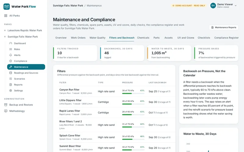Screen dimensions: 244x152
Task: Click the Water to Waste, 30 Days card
Action: point(169,53)
